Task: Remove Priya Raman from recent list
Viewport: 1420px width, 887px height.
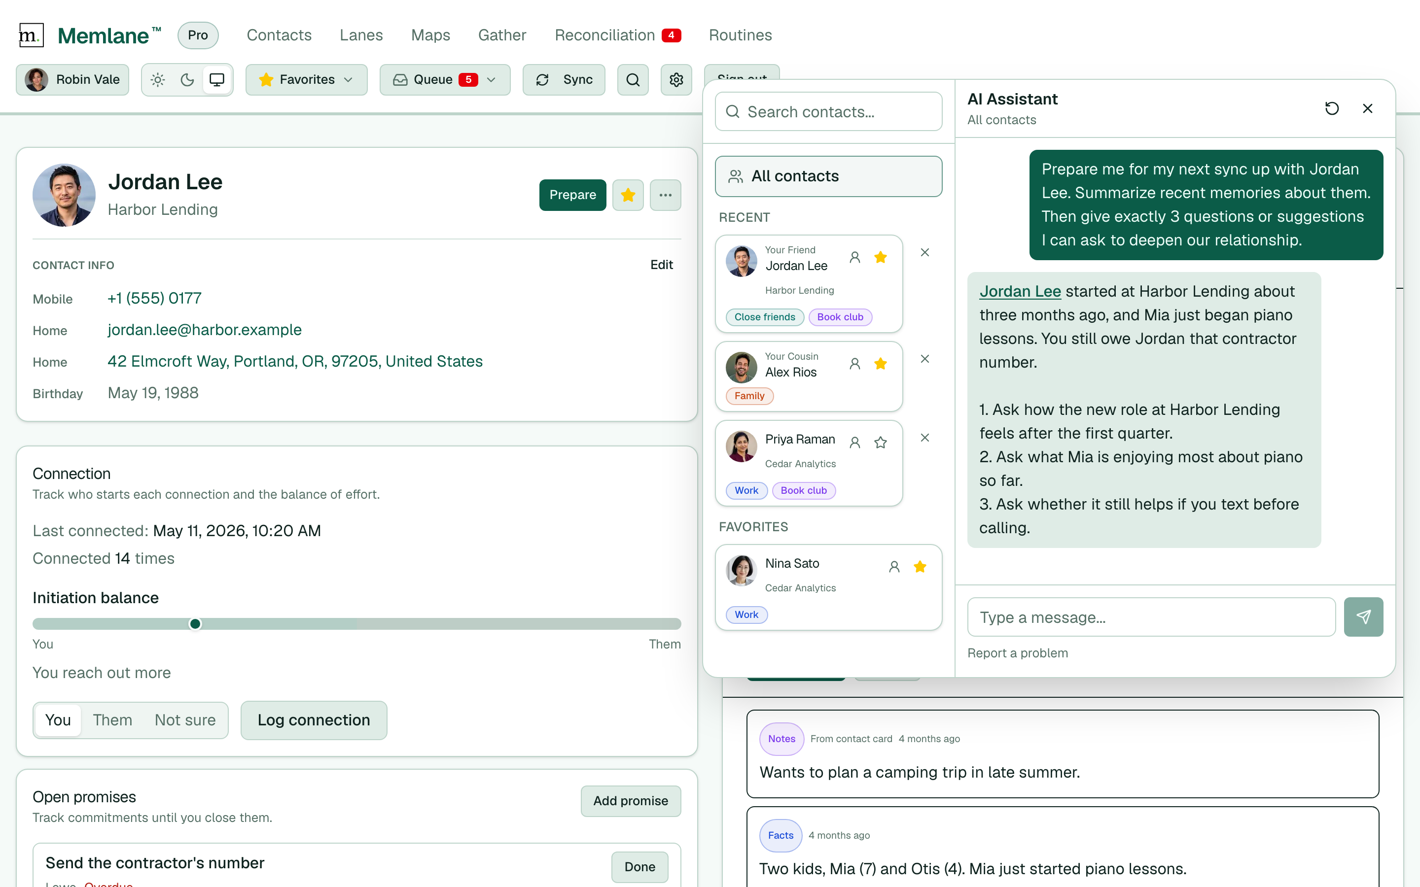Action: click(x=925, y=438)
